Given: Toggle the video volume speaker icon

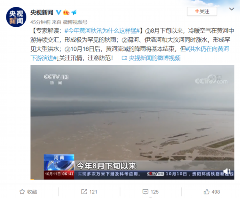Looking at the screenshot, I should [x=227, y=171].
